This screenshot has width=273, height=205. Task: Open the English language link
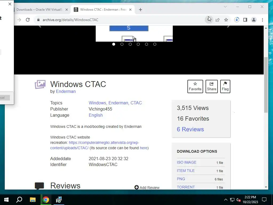pyautogui.click(x=96, y=115)
